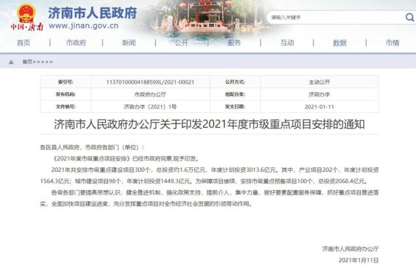Click the 2021年1月11日 signature date
The width and height of the screenshot is (416, 277).
coord(358,260)
